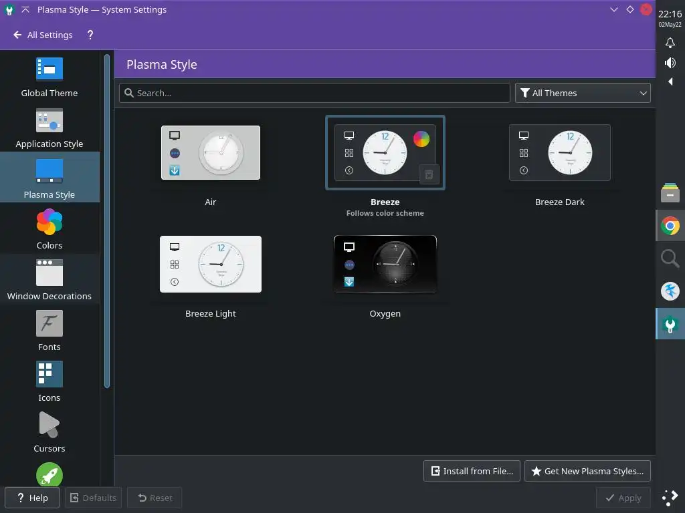
Task: Click the System Settings app icon in titlebar
Action: (9, 9)
